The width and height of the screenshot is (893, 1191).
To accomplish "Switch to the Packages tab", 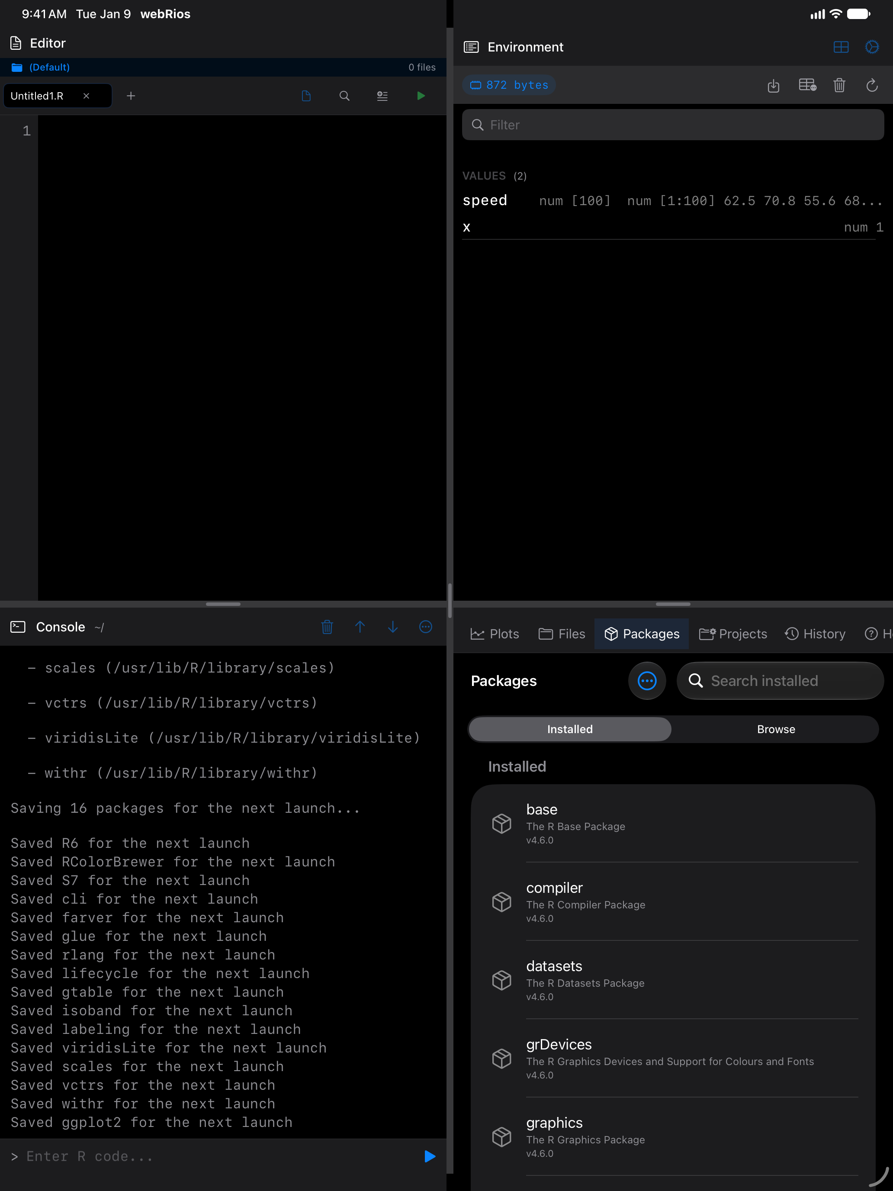I will [642, 634].
